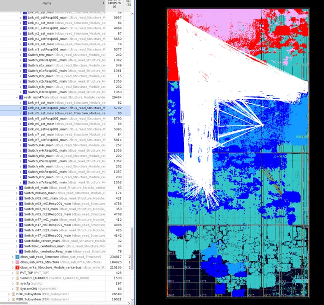Image resolution: width=324 pixels, height=305 pixels.
Task: Click the icon next to Link_n6_astResp001_main
Action: pos(25,129)
